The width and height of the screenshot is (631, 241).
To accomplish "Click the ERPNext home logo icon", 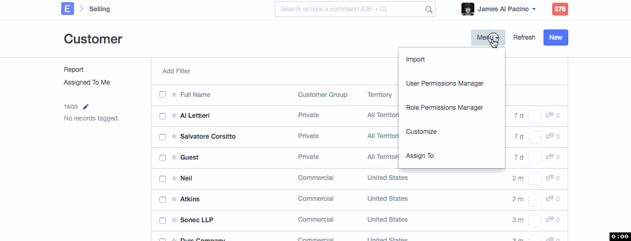I will point(68,9).
